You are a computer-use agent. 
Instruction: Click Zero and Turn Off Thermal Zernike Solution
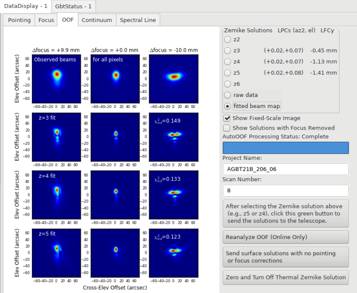285,277
